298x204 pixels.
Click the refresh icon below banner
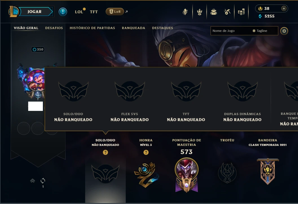[43, 181]
